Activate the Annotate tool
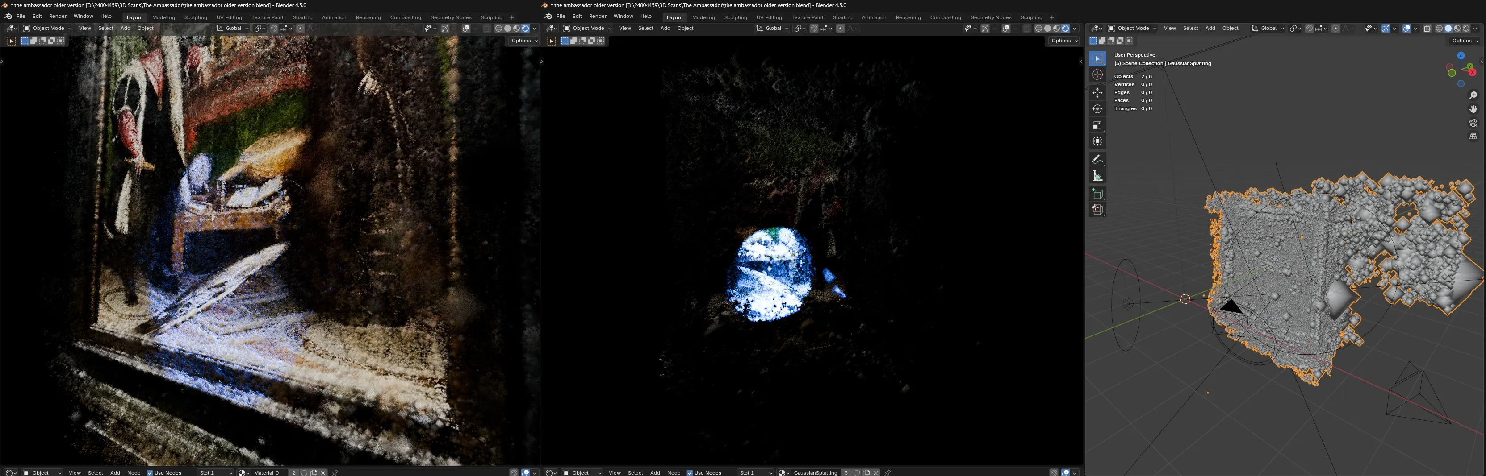The height and width of the screenshot is (476, 1486). pyautogui.click(x=1097, y=160)
